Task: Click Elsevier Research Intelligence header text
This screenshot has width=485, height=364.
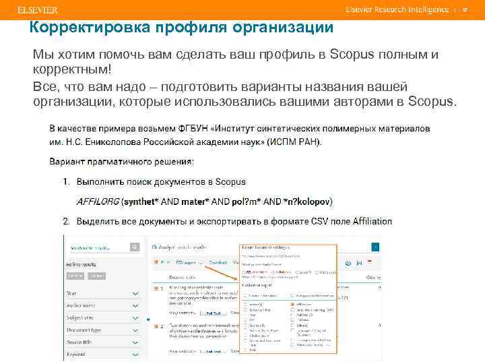Action: pyautogui.click(x=397, y=9)
